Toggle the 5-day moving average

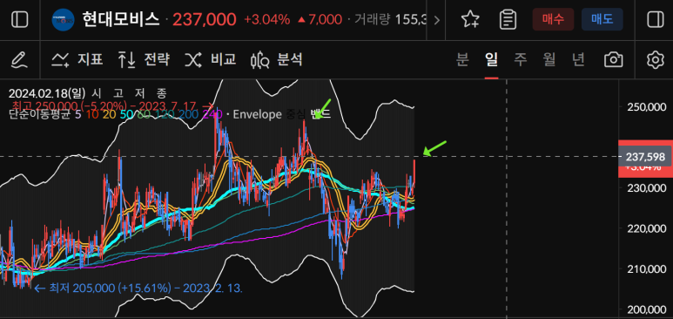click(x=77, y=114)
